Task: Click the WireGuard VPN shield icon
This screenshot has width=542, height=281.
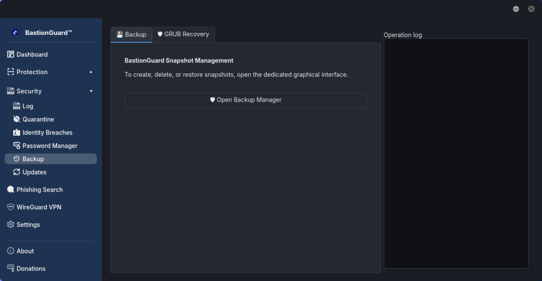Action: click(x=11, y=207)
